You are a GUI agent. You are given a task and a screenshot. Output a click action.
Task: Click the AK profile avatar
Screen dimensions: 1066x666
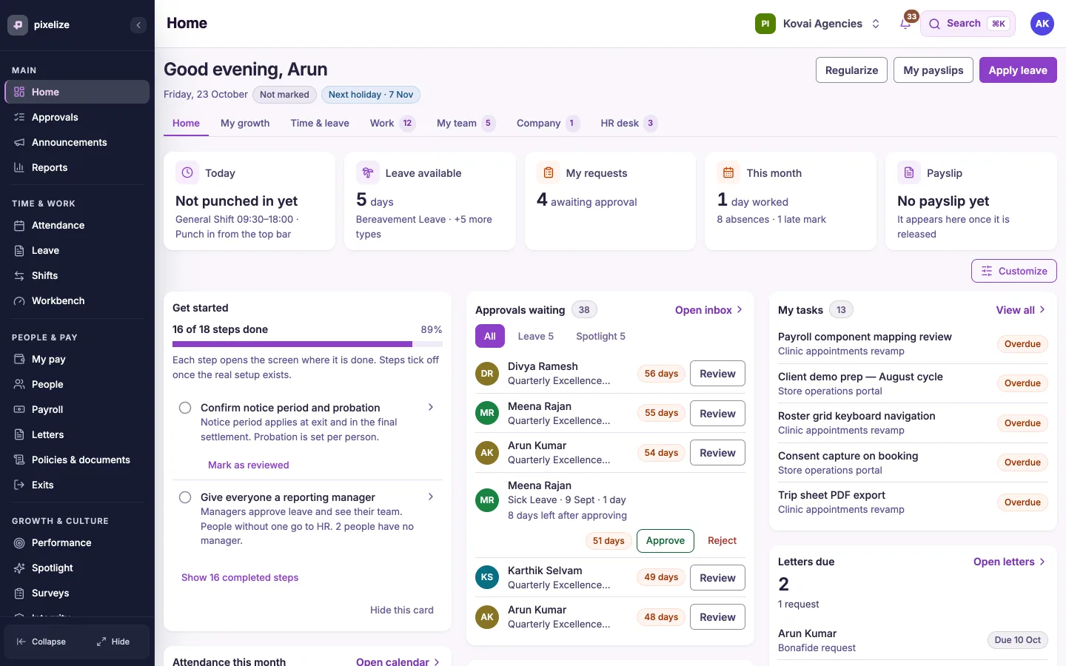pos(1042,24)
